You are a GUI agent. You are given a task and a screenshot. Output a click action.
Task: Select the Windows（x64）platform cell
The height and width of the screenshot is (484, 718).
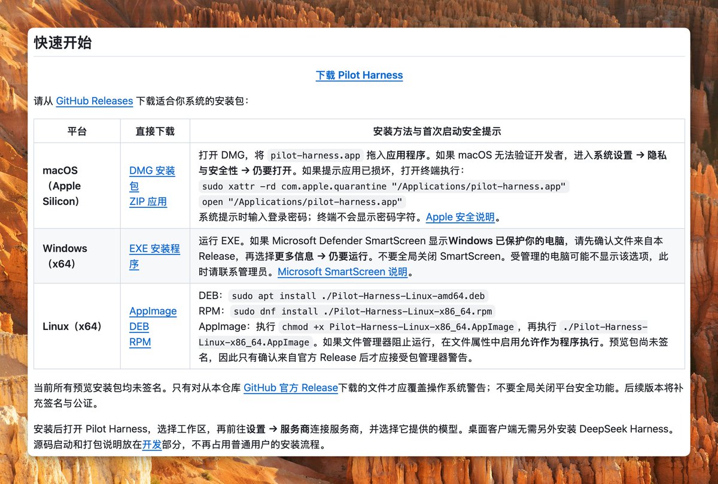point(77,256)
